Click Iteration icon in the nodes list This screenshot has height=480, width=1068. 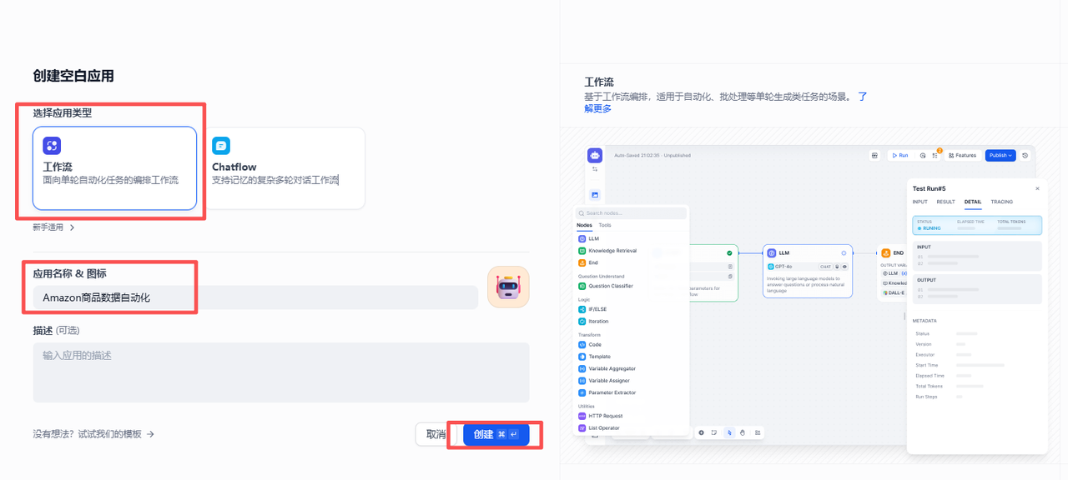point(582,321)
